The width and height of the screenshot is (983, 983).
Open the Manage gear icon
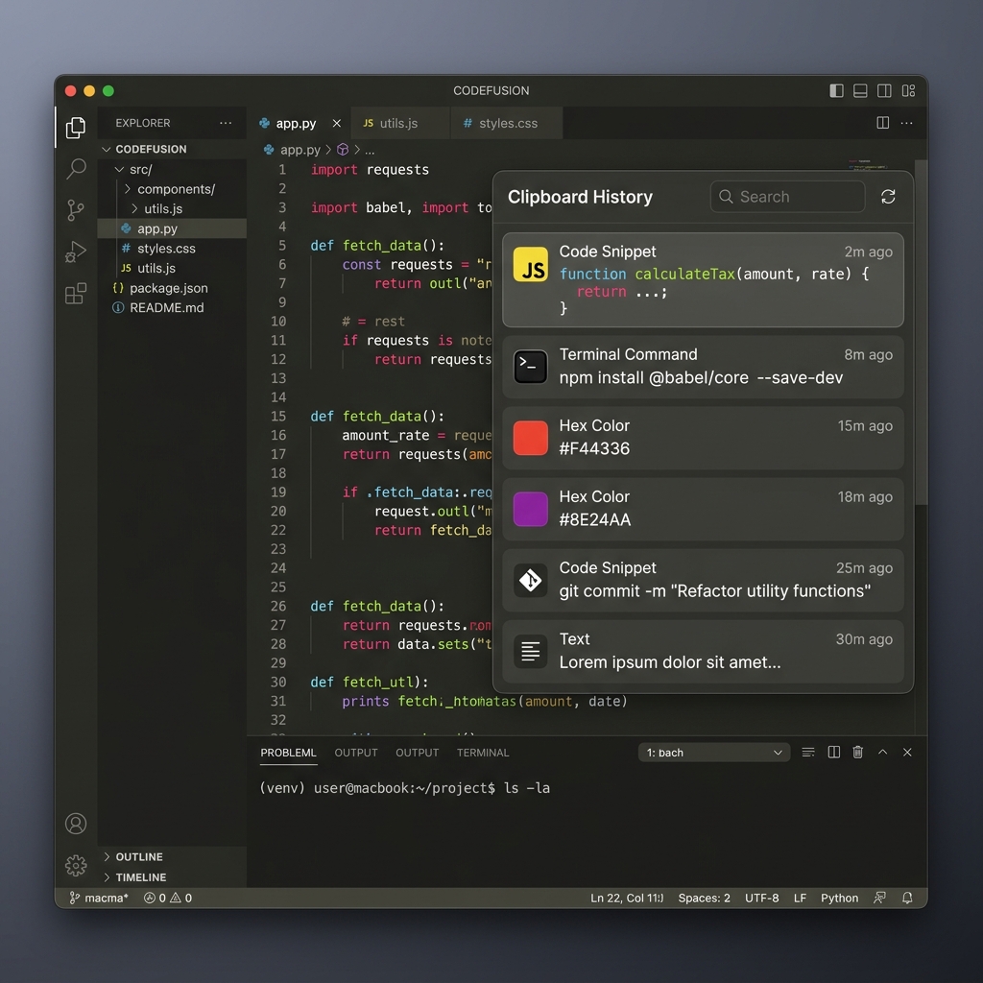click(x=76, y=865)
